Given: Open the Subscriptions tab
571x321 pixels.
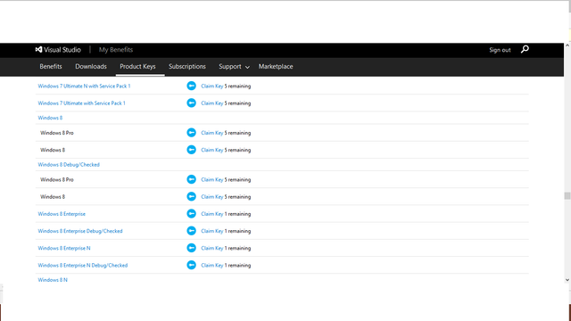Looking at the screenshot, I should 187,67.
